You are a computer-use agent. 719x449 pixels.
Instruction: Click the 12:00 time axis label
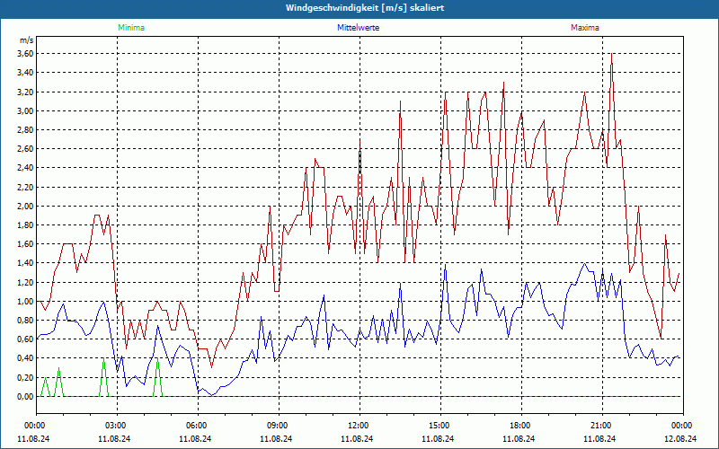[x=359, y=426]
